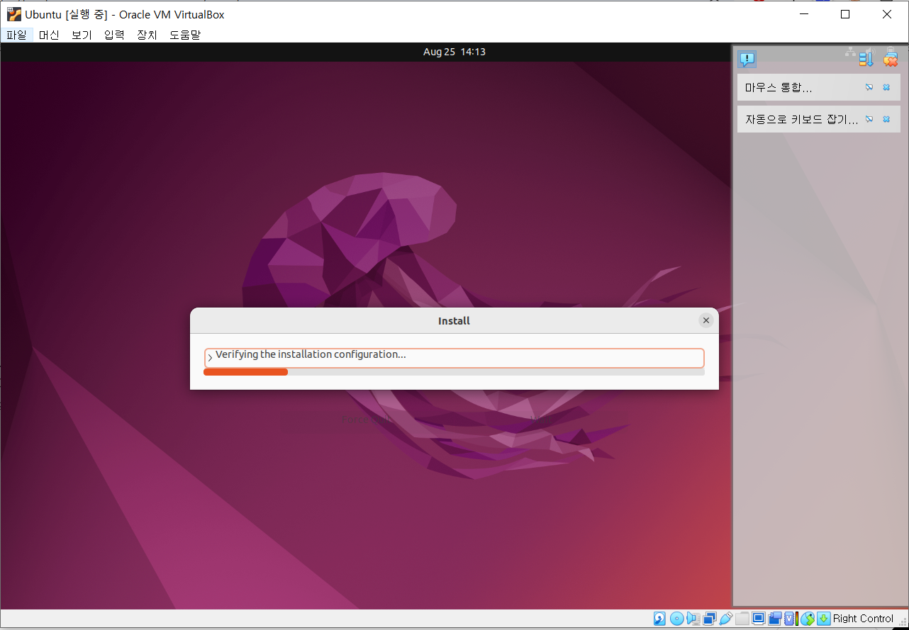Viewport: 909px width, 630px height.
Task: Click the delete all notifications icon
Action: point(890,59)
